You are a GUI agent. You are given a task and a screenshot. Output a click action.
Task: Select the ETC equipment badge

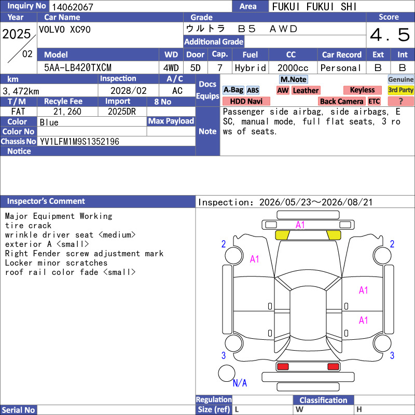(x=374, y=101)
